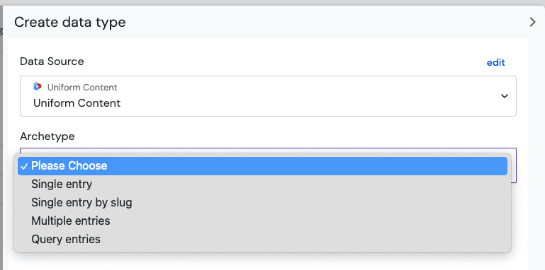Click the large Uniform Content value text

77,103
